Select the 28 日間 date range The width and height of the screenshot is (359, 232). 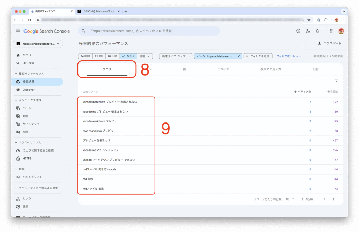coord(112,56)
